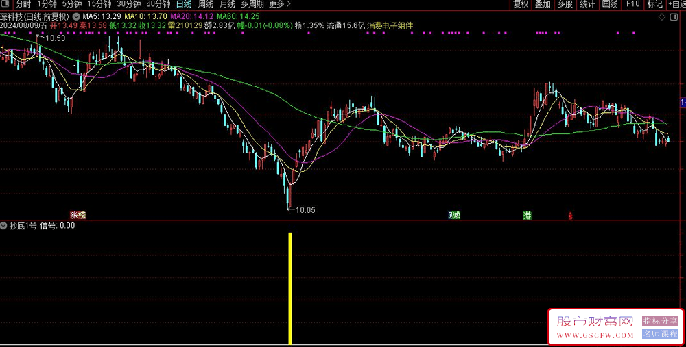Click the red $ marker on the chart

pyautogui.click(x=571, y=216)
